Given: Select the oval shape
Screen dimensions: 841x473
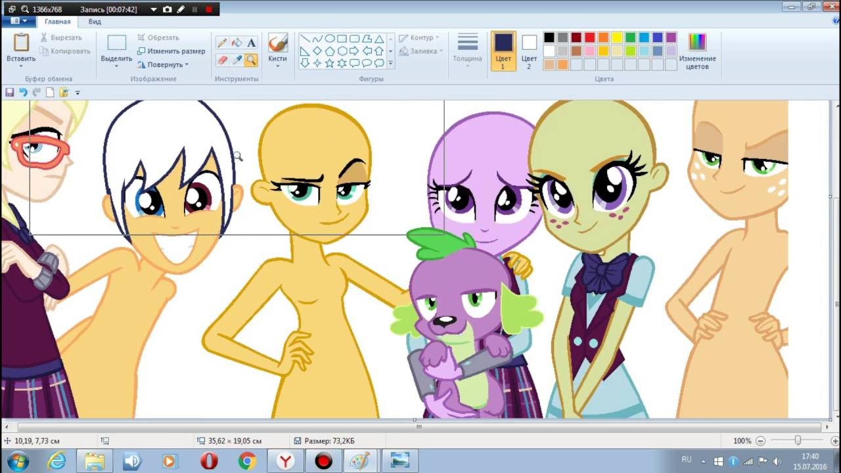Looking at the screenshot, I should click(x=330, y=39).
